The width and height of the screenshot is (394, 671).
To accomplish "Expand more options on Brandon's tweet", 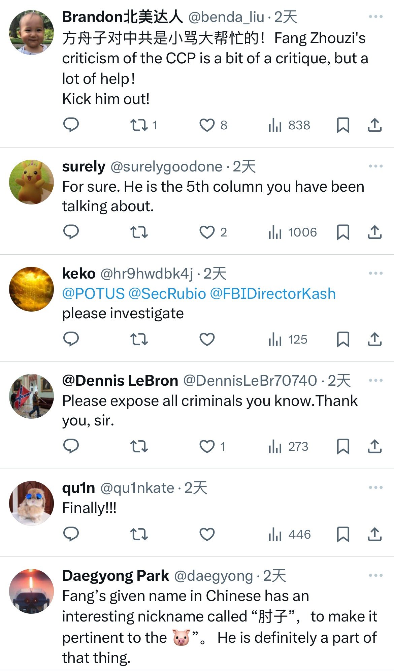I will 375,17.
